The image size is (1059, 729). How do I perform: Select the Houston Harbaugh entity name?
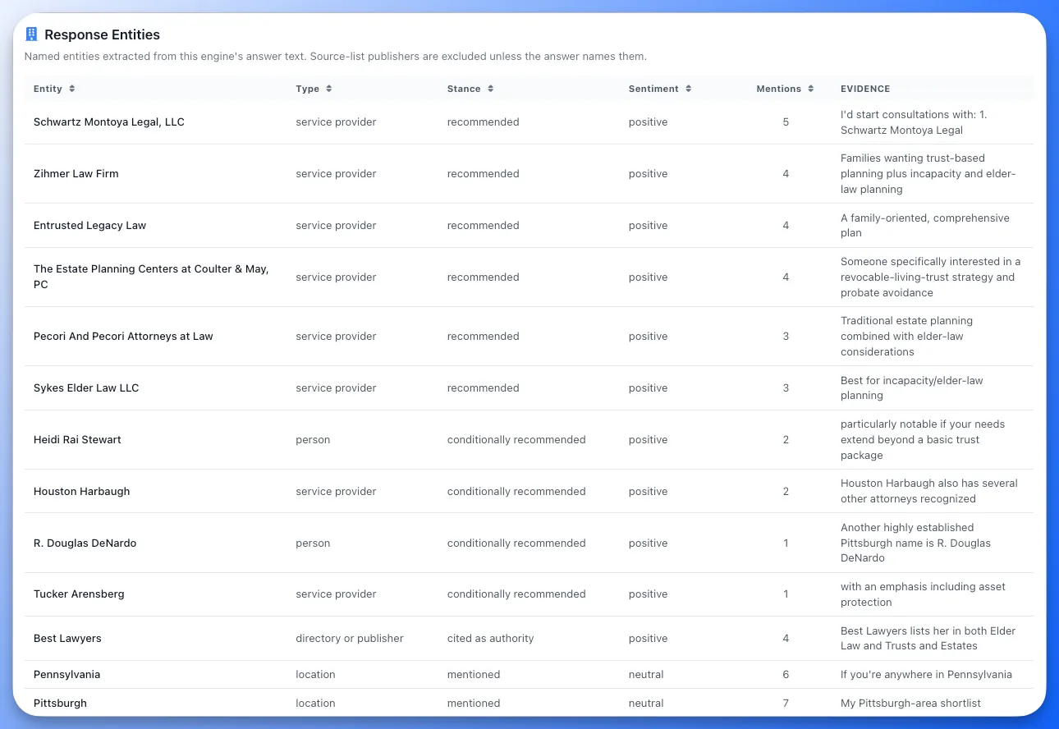pyautogui.click(x=82, y=492)
